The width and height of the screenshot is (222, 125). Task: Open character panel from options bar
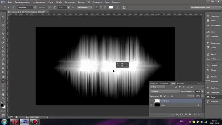point(124,7)
